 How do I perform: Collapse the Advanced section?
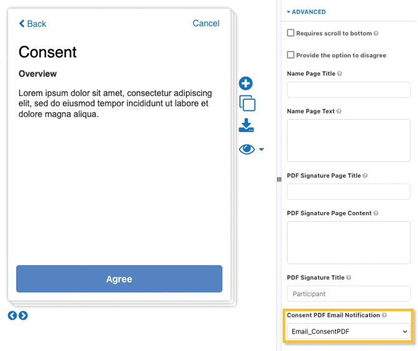pyautogui.click(x=306, y=12)
